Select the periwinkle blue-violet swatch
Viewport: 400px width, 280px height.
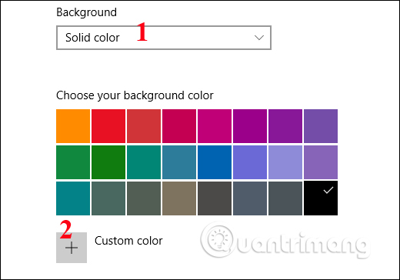click(250, 162)
